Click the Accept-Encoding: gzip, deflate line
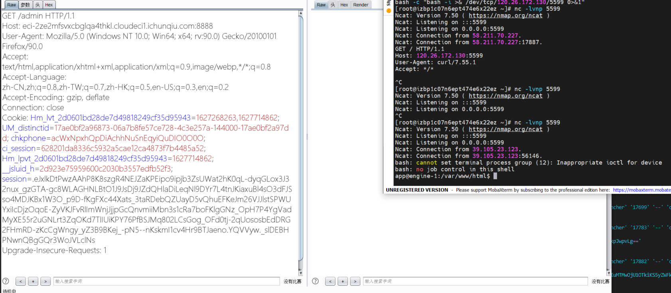The height and width of the screenshot is (293, 671). [x=56, y=98]
